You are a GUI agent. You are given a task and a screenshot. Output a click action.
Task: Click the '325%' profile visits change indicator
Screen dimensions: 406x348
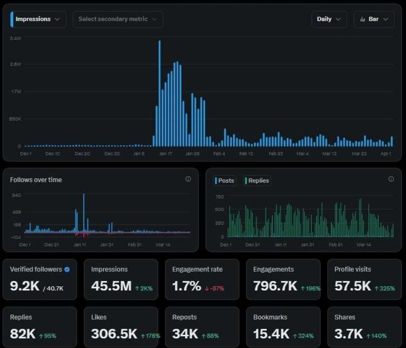385,289
